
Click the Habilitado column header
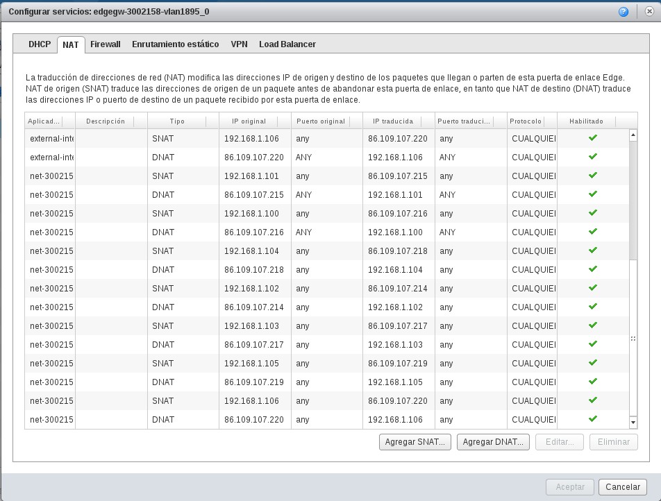tap(586, 121)
